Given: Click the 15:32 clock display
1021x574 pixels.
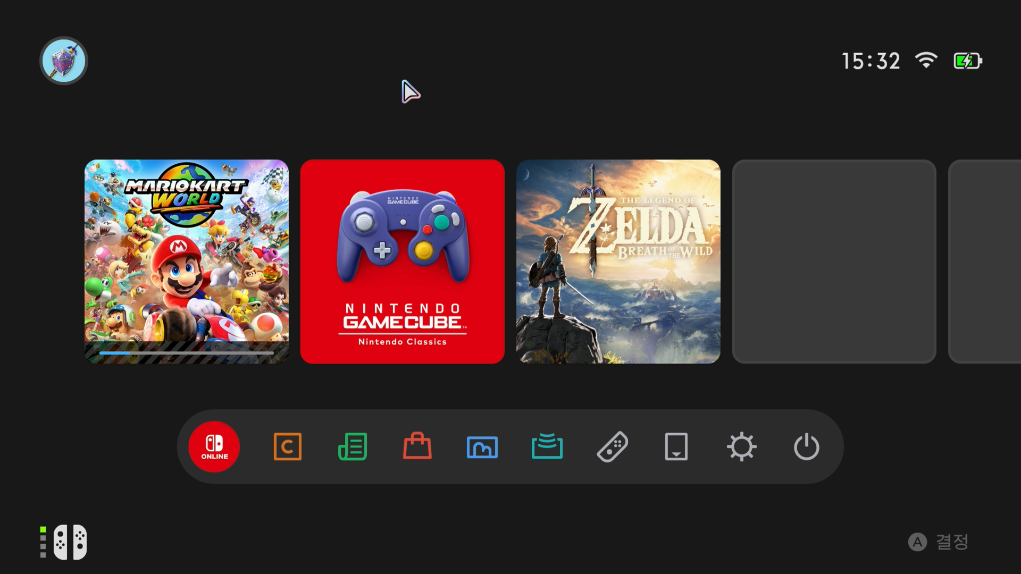Looking at the screenshot, I should [x=871, y=61].
